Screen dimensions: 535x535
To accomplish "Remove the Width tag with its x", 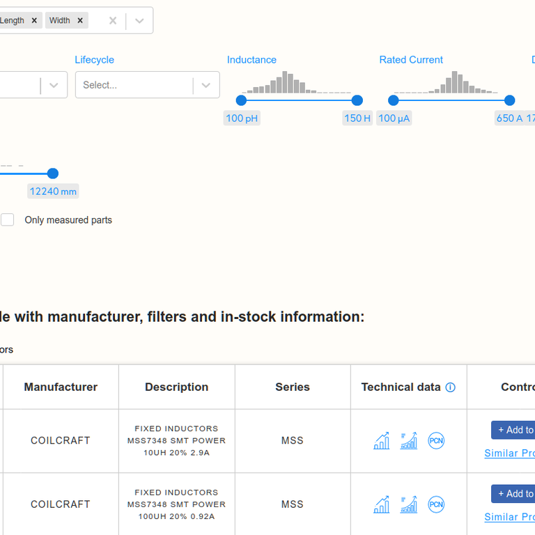I will [x=80, y=20].
